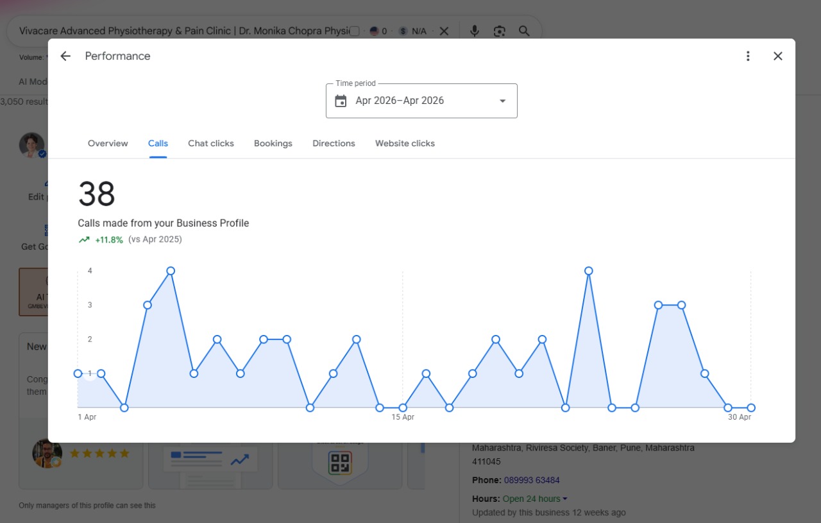Screen dimensions: 821x523
Task: Open the Apr 2026–Apr 2026 period selector
Action: tap(421, 101)
